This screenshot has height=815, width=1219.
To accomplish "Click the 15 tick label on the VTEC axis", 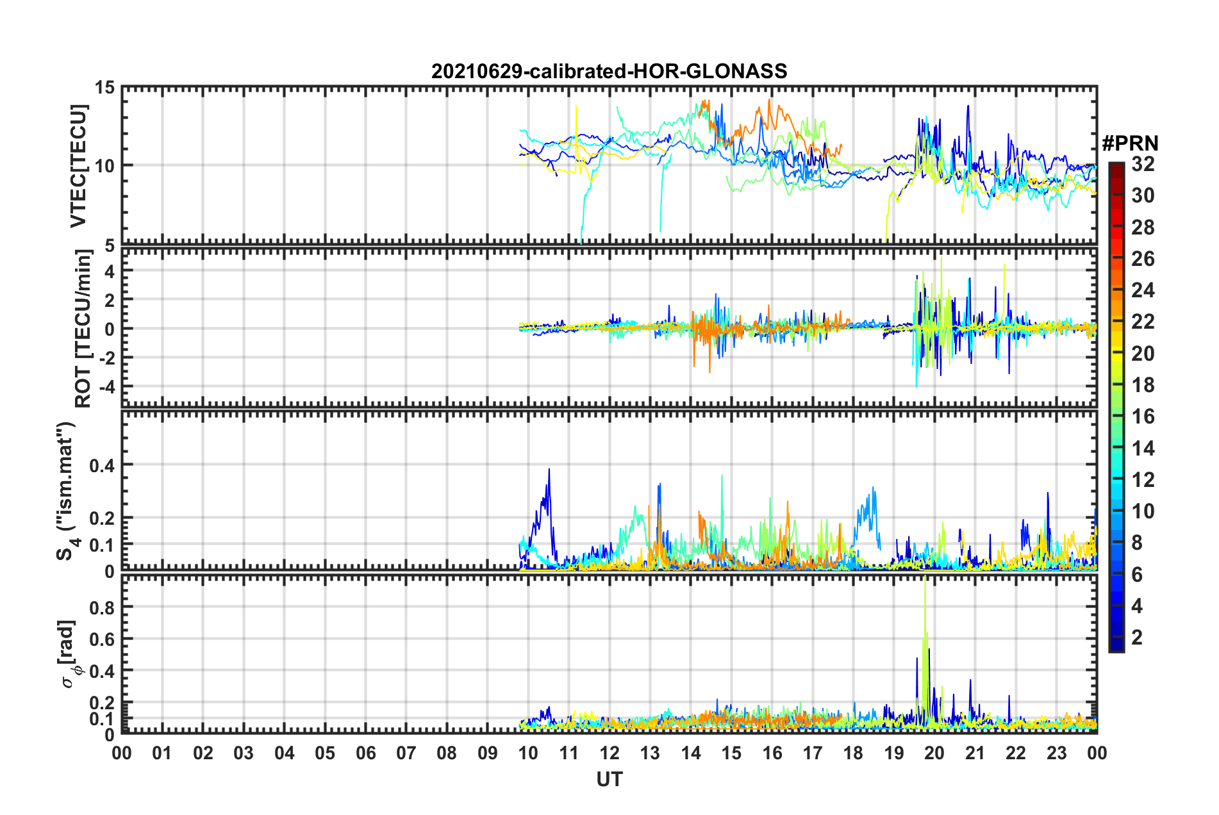I will point(104,87).
